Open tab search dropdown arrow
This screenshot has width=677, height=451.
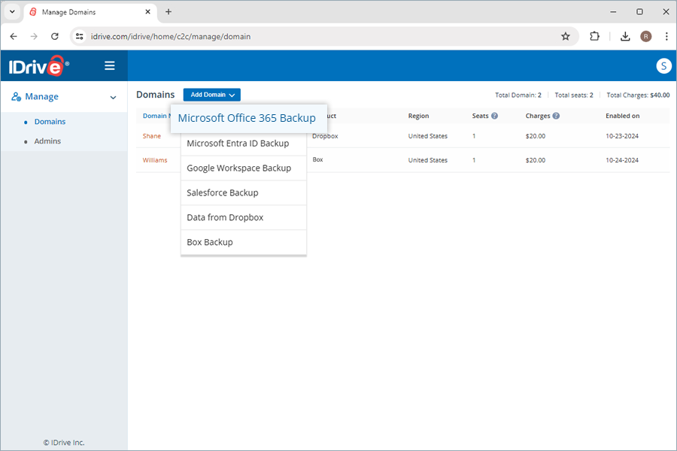[12, 12]
